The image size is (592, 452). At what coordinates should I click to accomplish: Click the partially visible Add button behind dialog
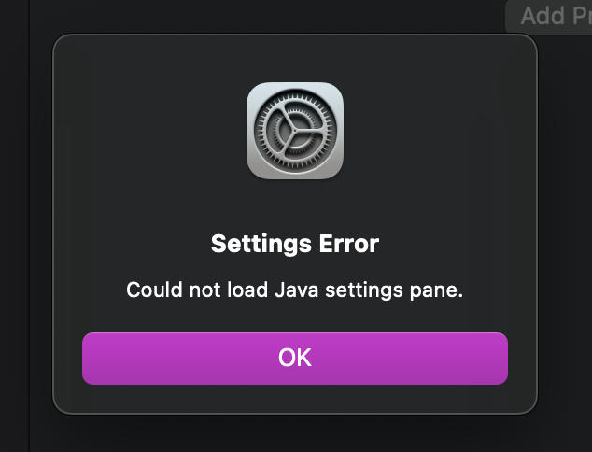click(549, 17)
